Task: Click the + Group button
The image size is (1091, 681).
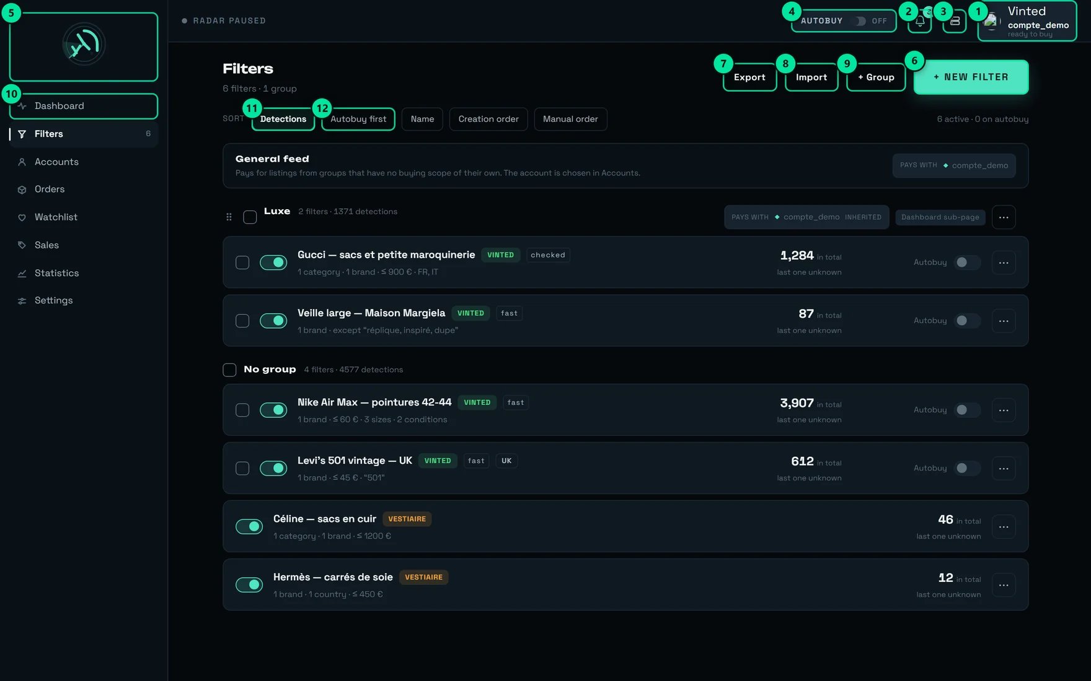Action: 876,77
